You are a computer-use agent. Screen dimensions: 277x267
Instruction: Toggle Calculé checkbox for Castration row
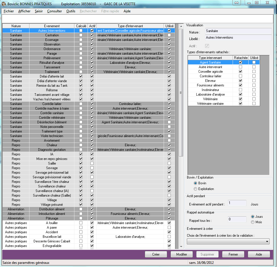[x=81, y=35]
